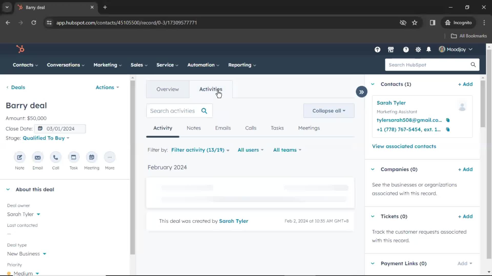The image size is (492, 276).
Task: Show the Meetings activity tab
Action: [x=309, y=128]
